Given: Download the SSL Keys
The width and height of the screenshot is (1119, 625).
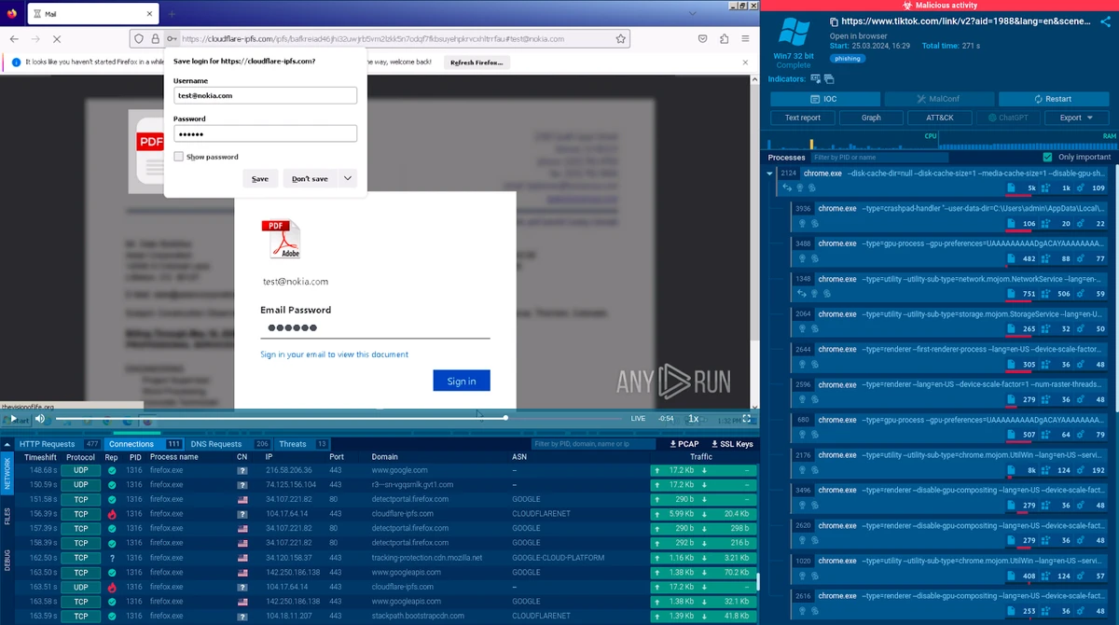Looking at the screenshot, I should tap(732, 444).
